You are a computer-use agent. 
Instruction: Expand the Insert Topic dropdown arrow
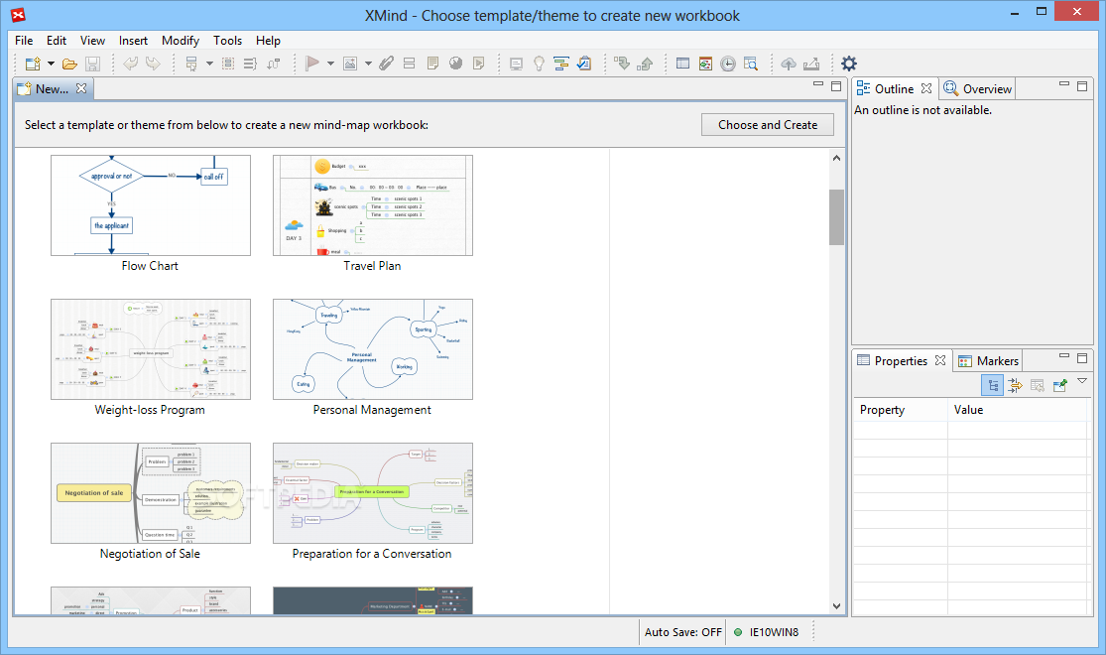209,64
